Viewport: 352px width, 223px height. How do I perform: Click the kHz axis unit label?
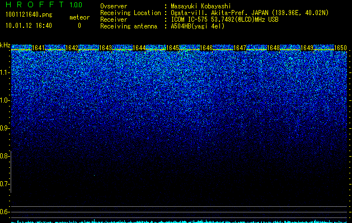5,45
